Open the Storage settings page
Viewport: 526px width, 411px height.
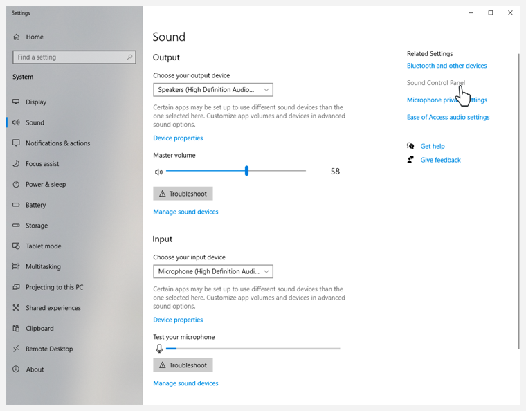37,226
